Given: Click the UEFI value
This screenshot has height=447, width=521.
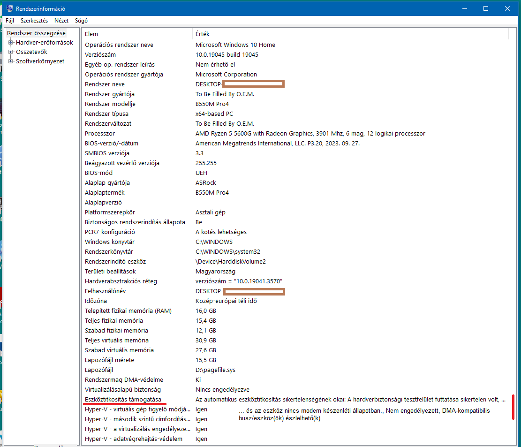Looking at the screenshot, I should coord(201,173).
